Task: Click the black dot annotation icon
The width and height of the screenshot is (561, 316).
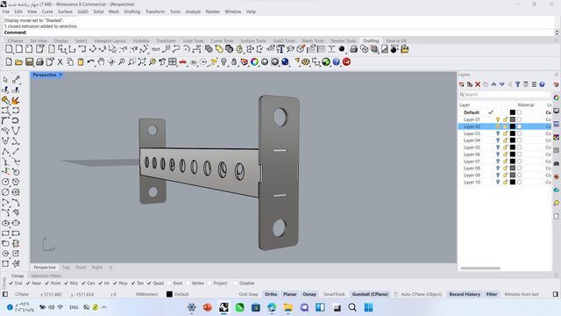Action: [x=342, y=49]
